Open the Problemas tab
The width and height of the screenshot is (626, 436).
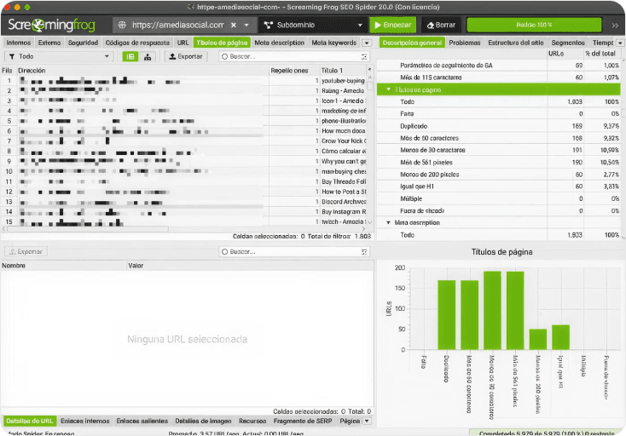(464, 43)
